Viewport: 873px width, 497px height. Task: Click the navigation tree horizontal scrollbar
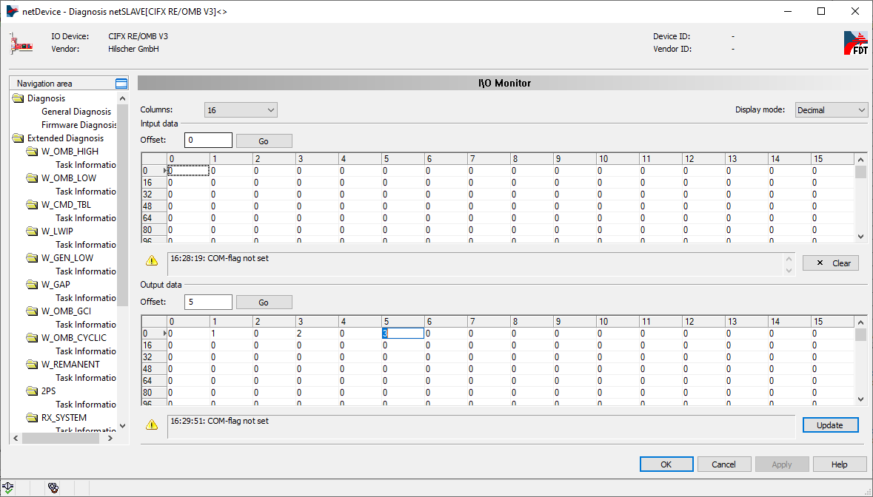pos(63,438)
